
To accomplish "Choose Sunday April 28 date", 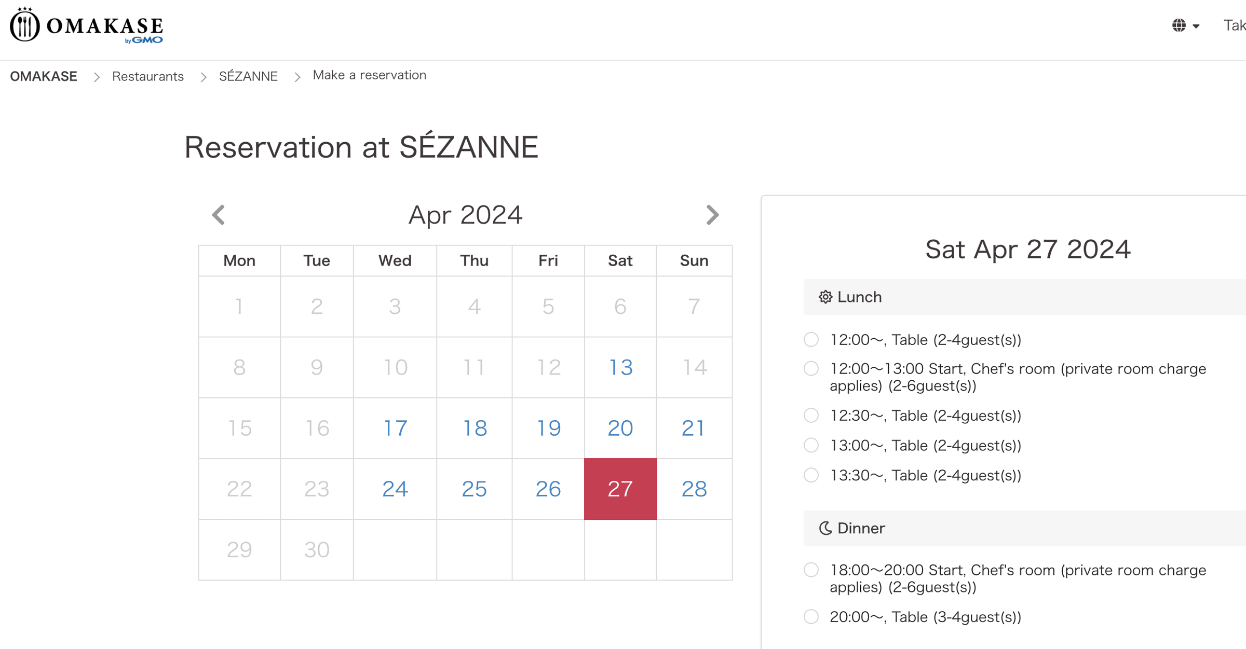I will coord(694,489).
